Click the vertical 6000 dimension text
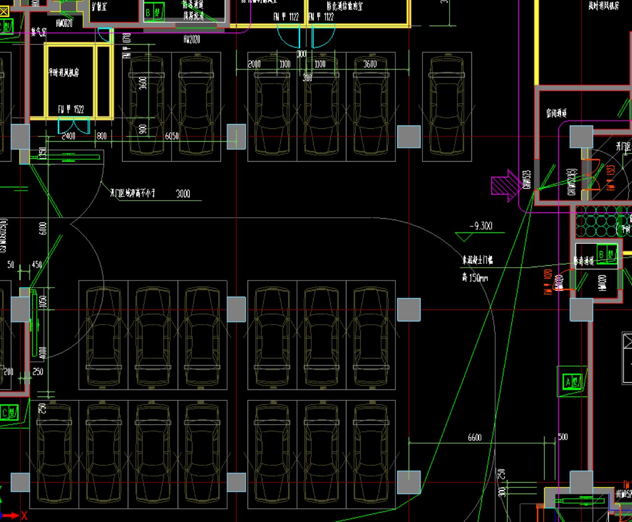The image size is (632, 522). 43,229
